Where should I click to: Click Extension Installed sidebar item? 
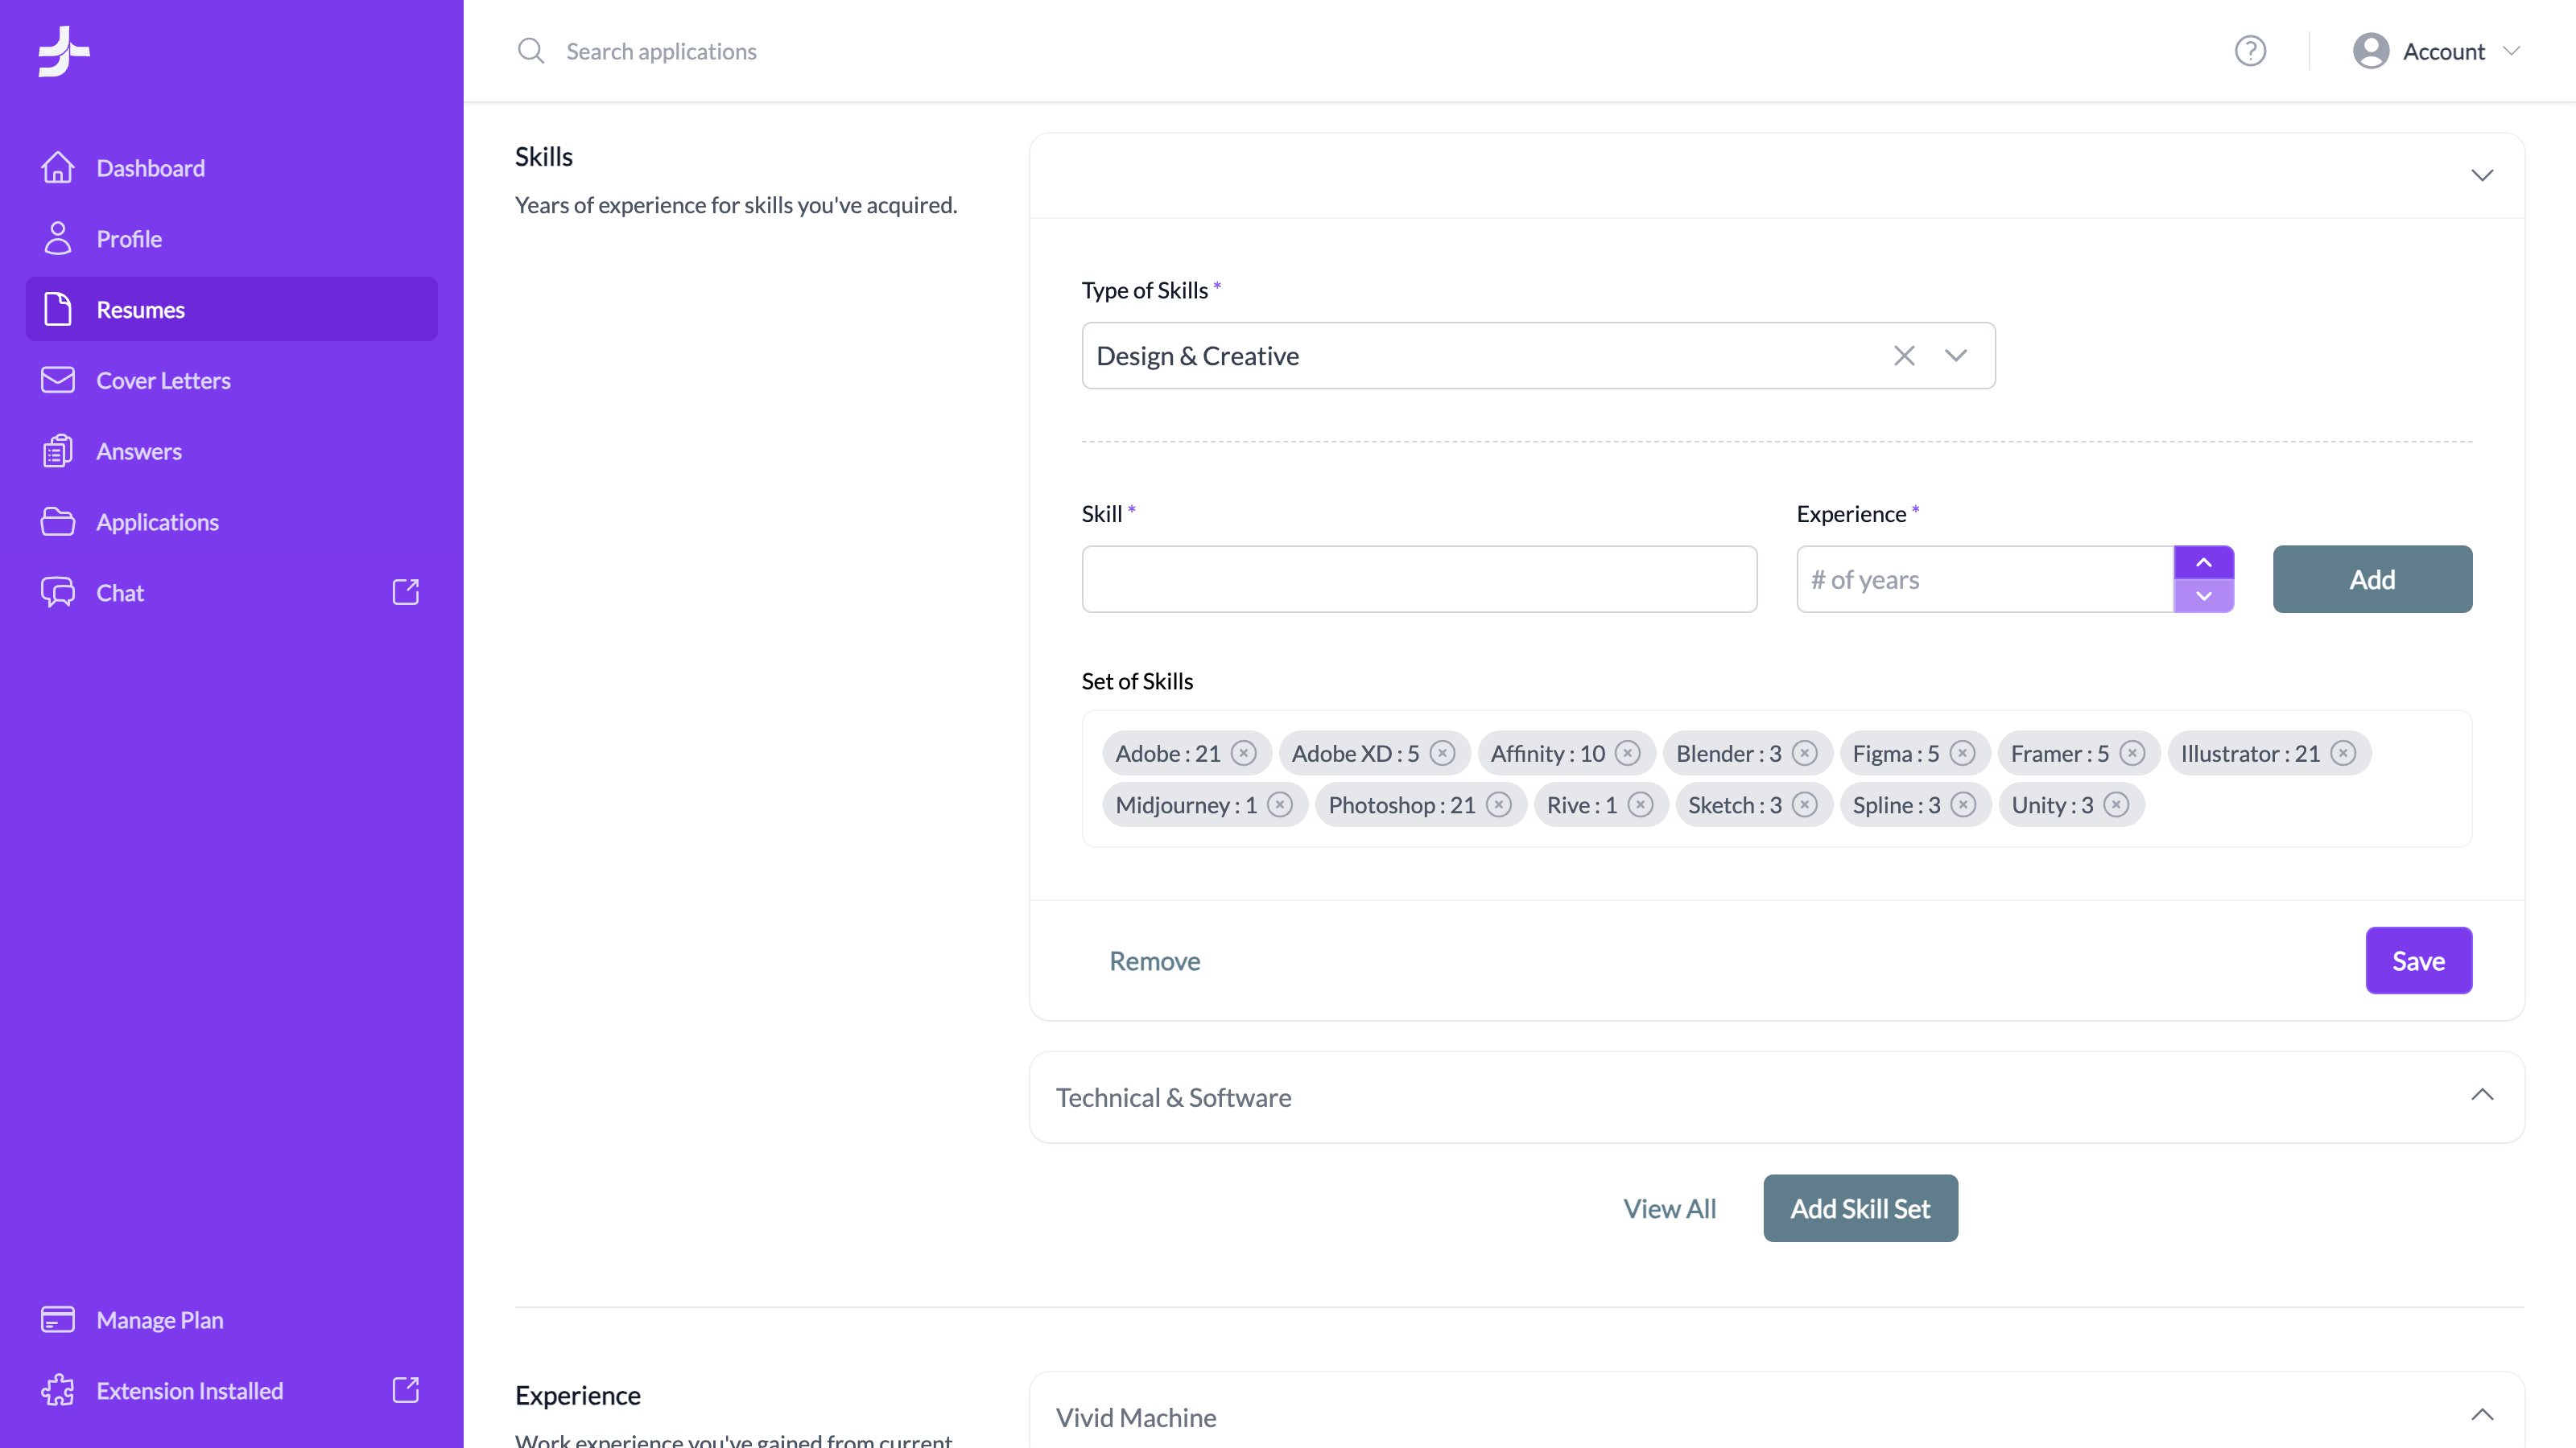(232, 1390)
